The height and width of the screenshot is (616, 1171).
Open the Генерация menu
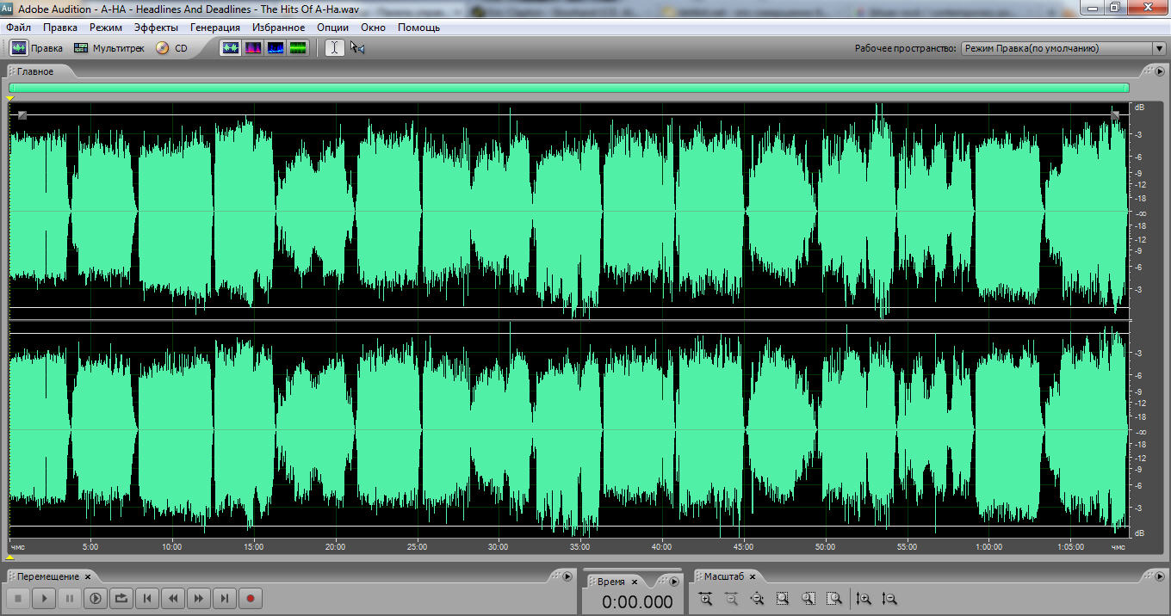[215, 28]
